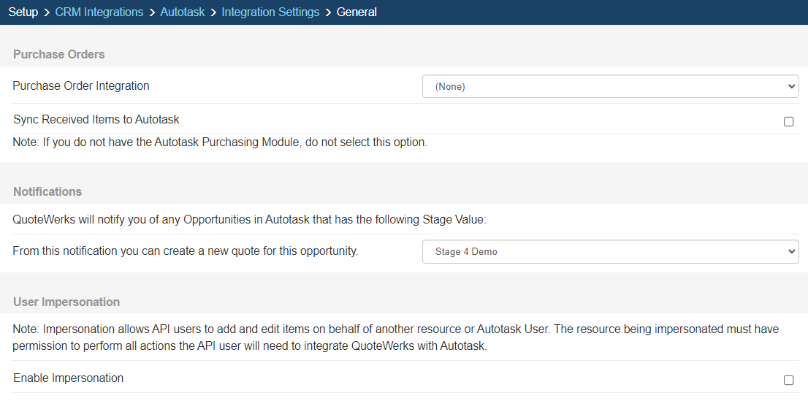
Task: Click chevron between Setup and CRM Integrations
Action: pyautogui.click(x=46, y=12)
